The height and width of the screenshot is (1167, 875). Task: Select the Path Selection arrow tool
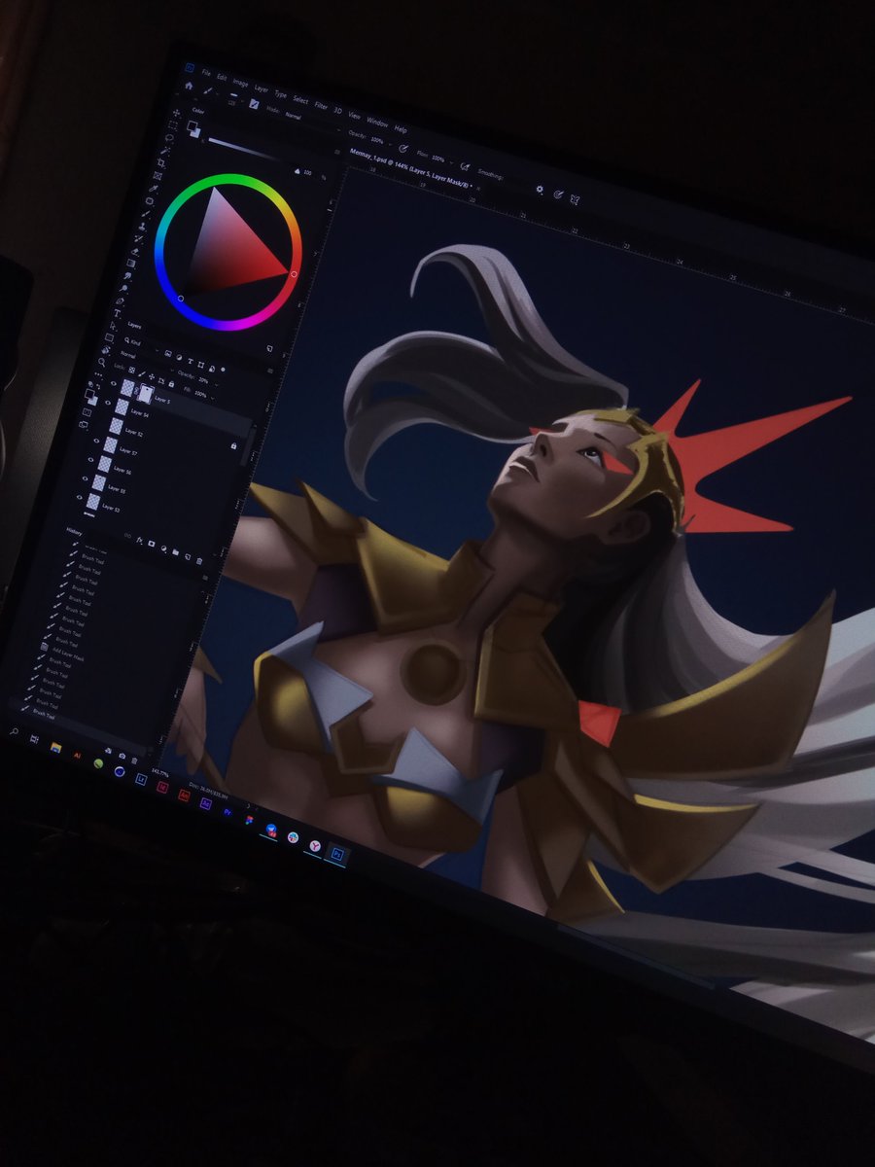click(113, 326)
